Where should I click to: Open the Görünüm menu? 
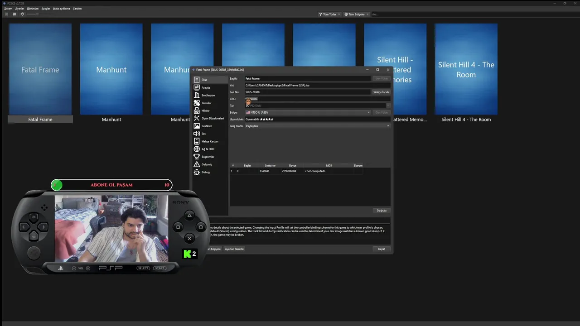[33, 9]
